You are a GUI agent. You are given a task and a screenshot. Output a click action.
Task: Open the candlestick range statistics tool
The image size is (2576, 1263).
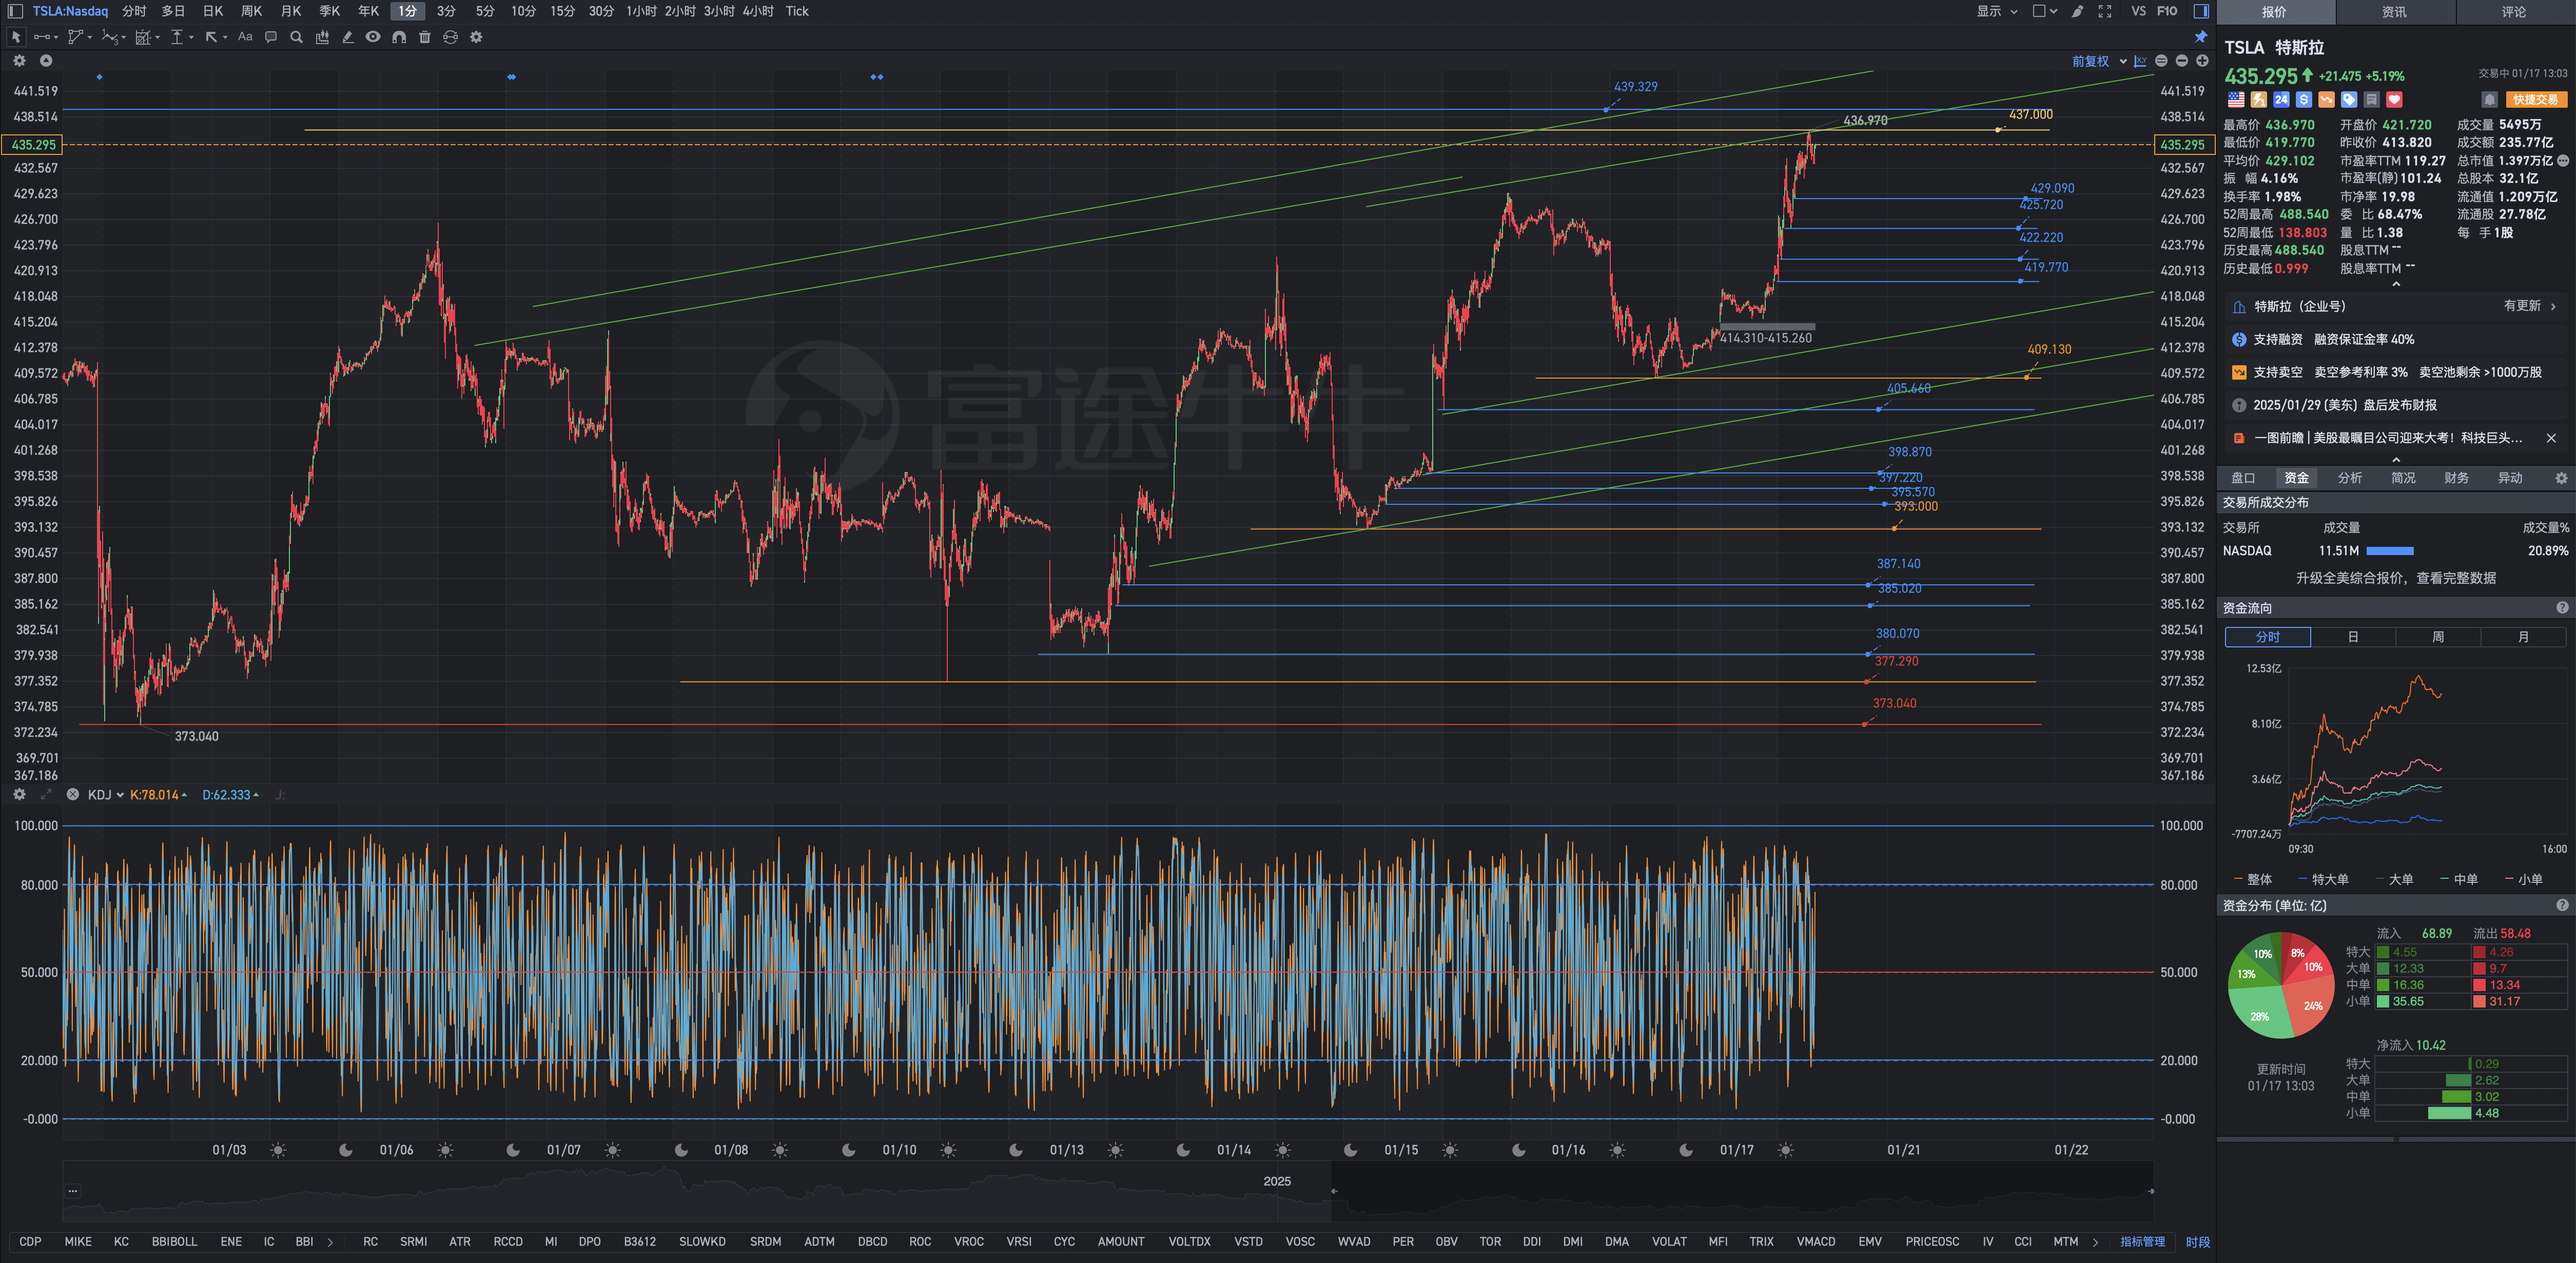[322, 37]
